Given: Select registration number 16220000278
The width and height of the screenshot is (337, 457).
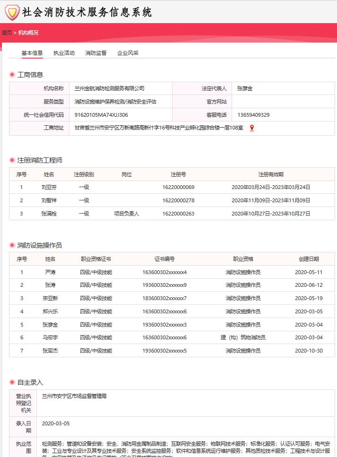Looking at the screenshot, I should pyautogui.click(x=178, y=200).
